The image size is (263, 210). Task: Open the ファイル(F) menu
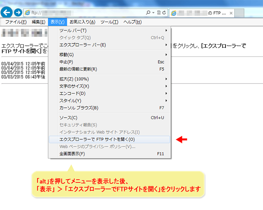16,22
